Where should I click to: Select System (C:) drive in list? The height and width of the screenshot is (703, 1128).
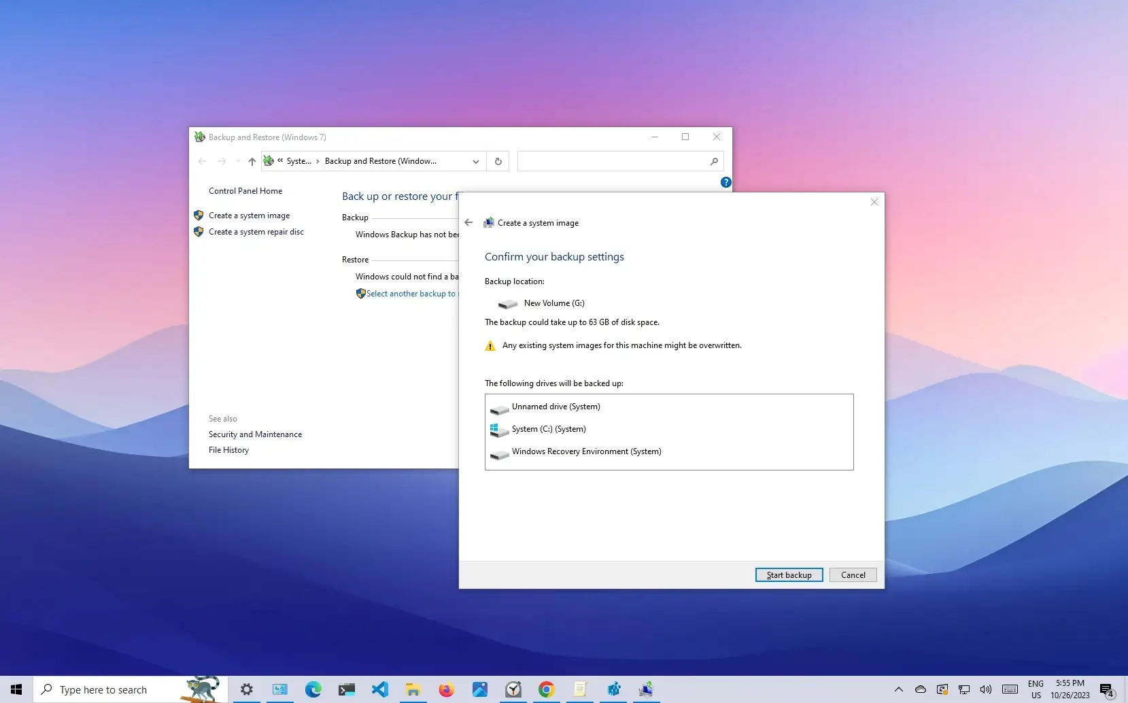[548, 429]
